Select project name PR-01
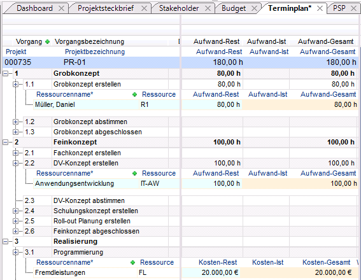The image size is (361, 280). (x=74, y=62)
